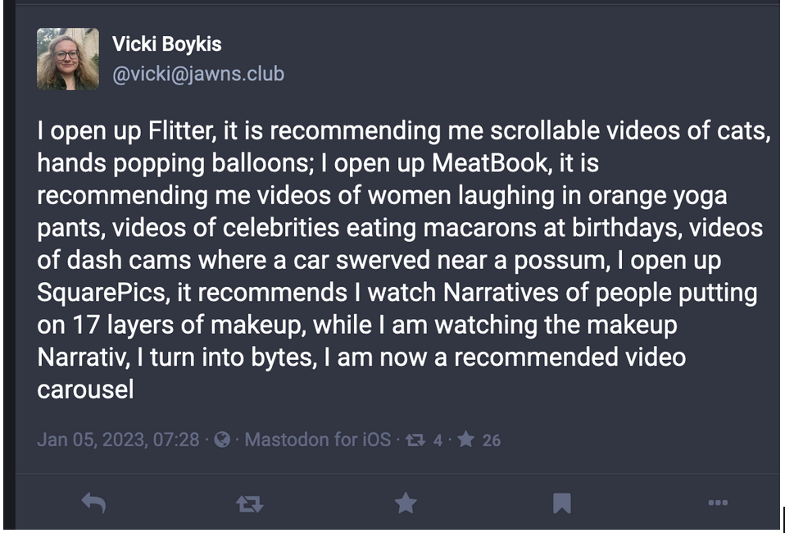
Task: Follow the Mastodon for iOS application link
Action: pyautogui.click(x=317, y=440)
